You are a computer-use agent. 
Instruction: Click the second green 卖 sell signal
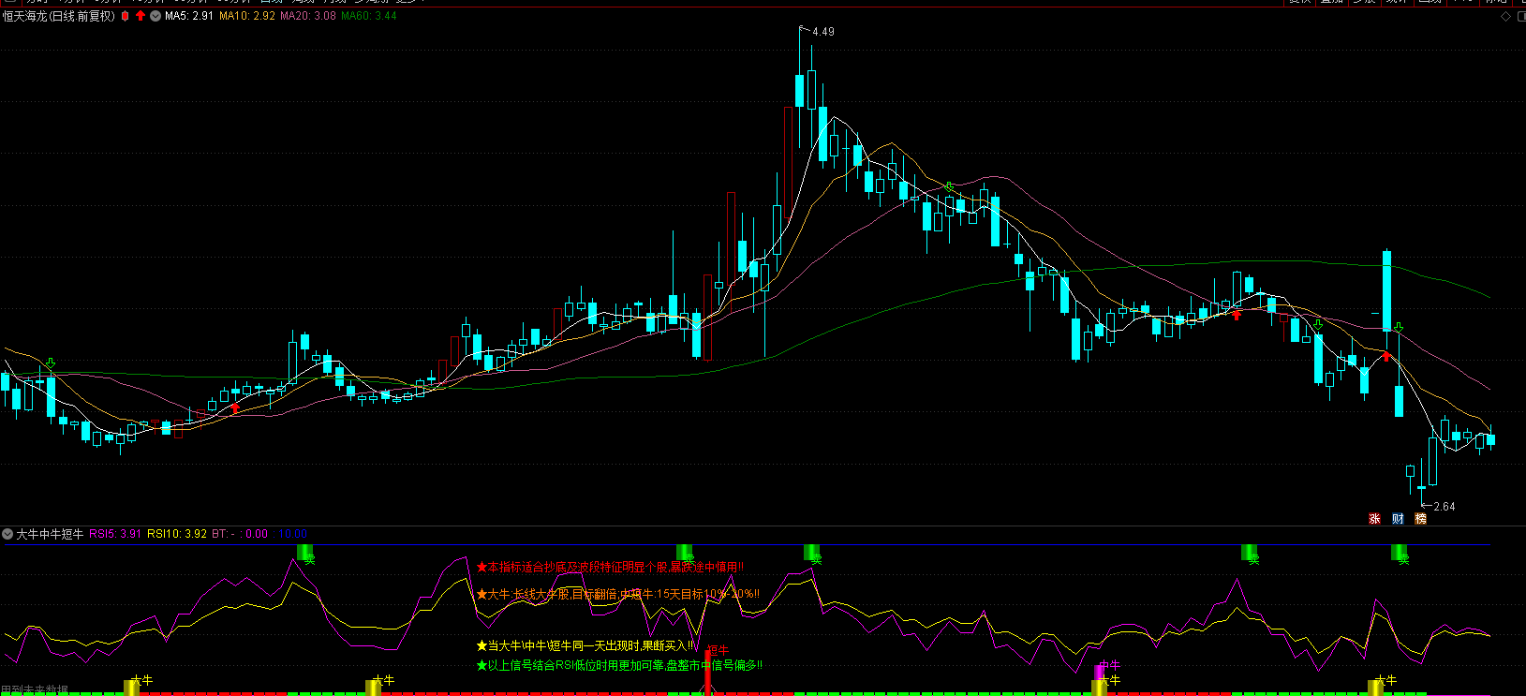click(685, 555)
